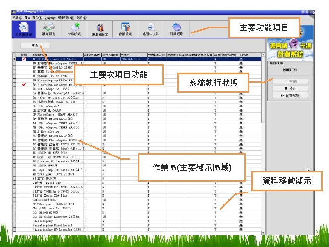Open the 說明 help menu
The image size is (329, 247).
click(81, 18)
